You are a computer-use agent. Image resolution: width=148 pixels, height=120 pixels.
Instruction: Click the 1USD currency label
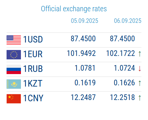(x=33, y=39)
